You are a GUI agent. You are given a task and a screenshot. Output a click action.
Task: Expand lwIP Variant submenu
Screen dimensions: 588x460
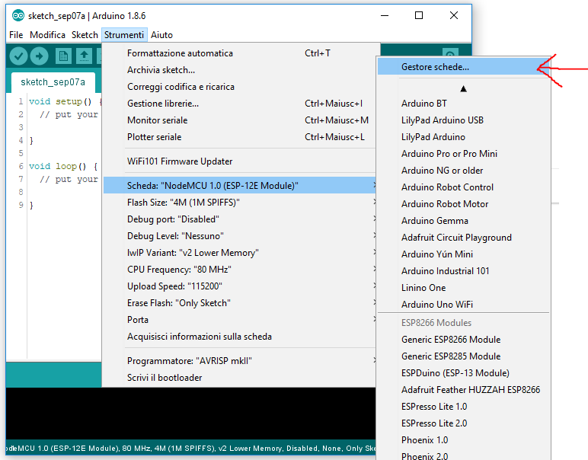click(x=239, y=253)
